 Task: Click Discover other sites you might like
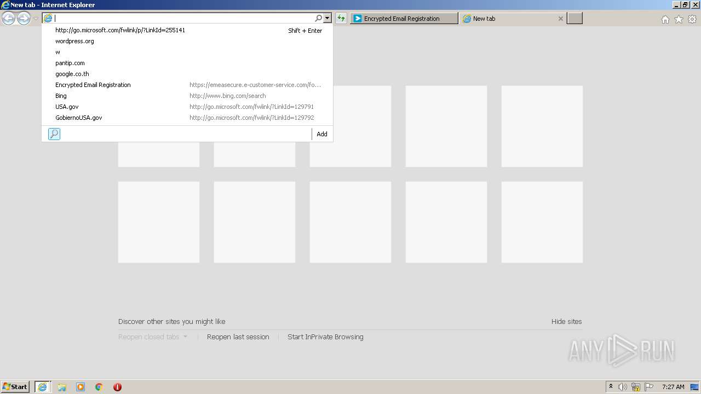172,322
